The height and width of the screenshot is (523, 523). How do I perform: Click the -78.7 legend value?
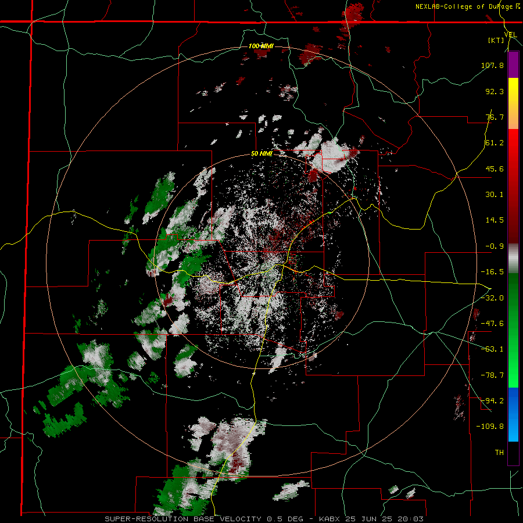pos(492,375)
